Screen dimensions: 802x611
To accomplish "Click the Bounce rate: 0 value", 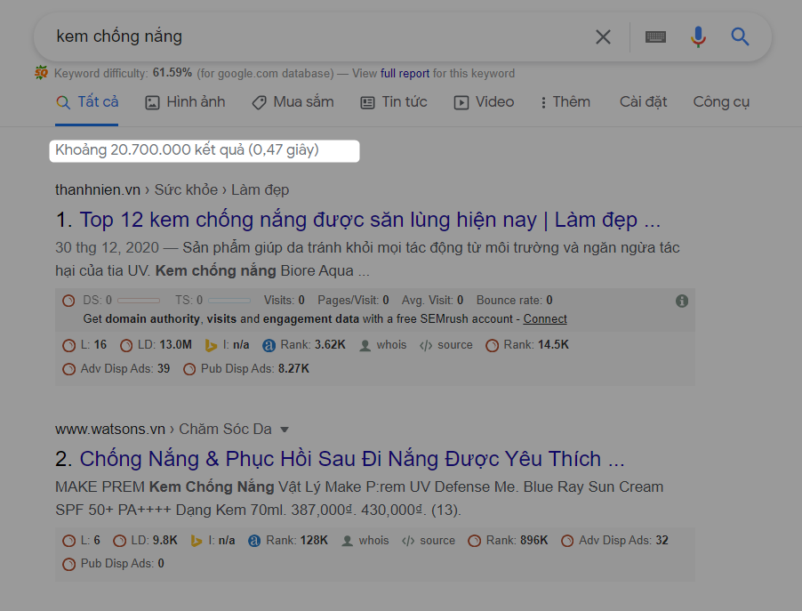I will pos(515,300).
